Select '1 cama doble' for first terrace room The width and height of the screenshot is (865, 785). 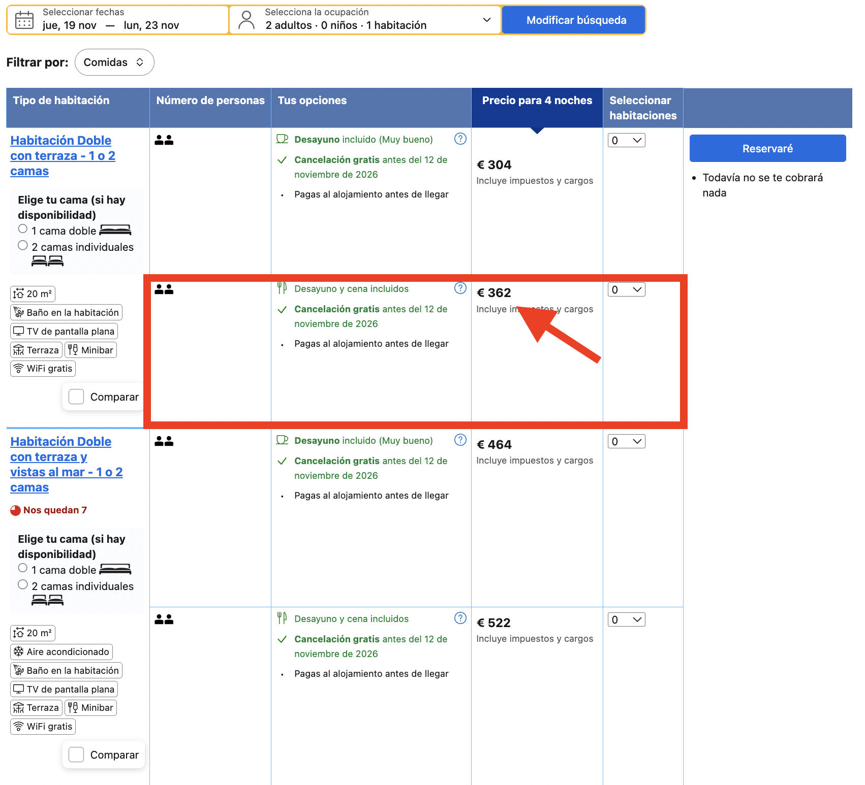[x=23, y=229]
